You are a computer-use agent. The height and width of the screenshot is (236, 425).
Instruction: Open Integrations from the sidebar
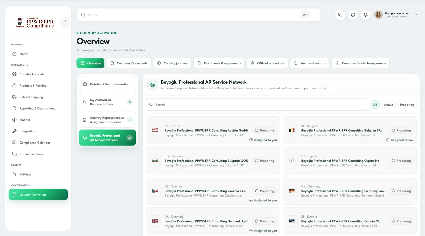point(38,131)
